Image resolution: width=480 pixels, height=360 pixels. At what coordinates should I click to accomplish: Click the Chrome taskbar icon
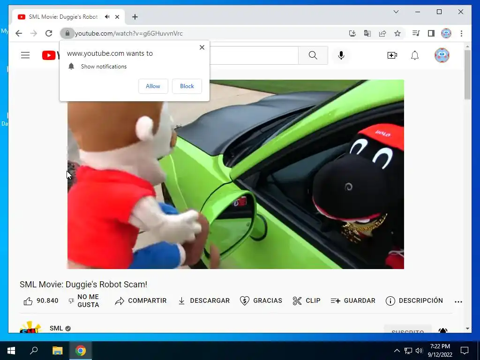pyautogui.click(x=81, y=351)
